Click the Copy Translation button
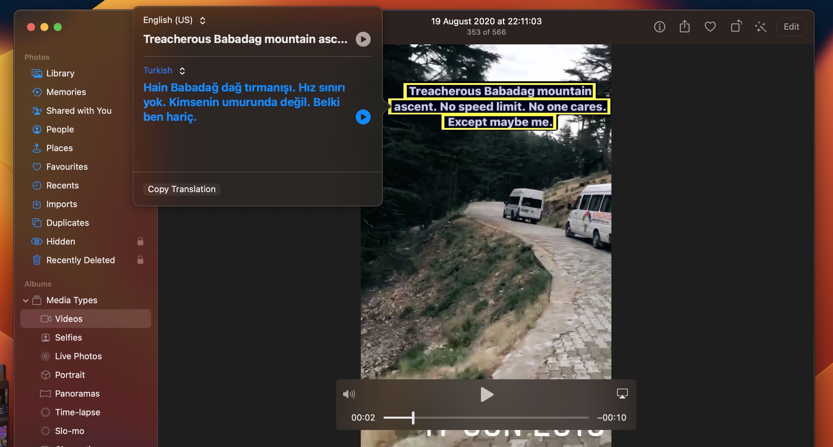This screenshot has width=833, height=447. click(182, 189)
